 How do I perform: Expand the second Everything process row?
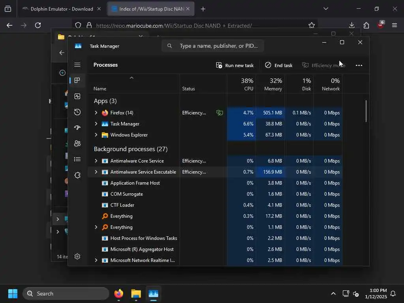[96, 227]
